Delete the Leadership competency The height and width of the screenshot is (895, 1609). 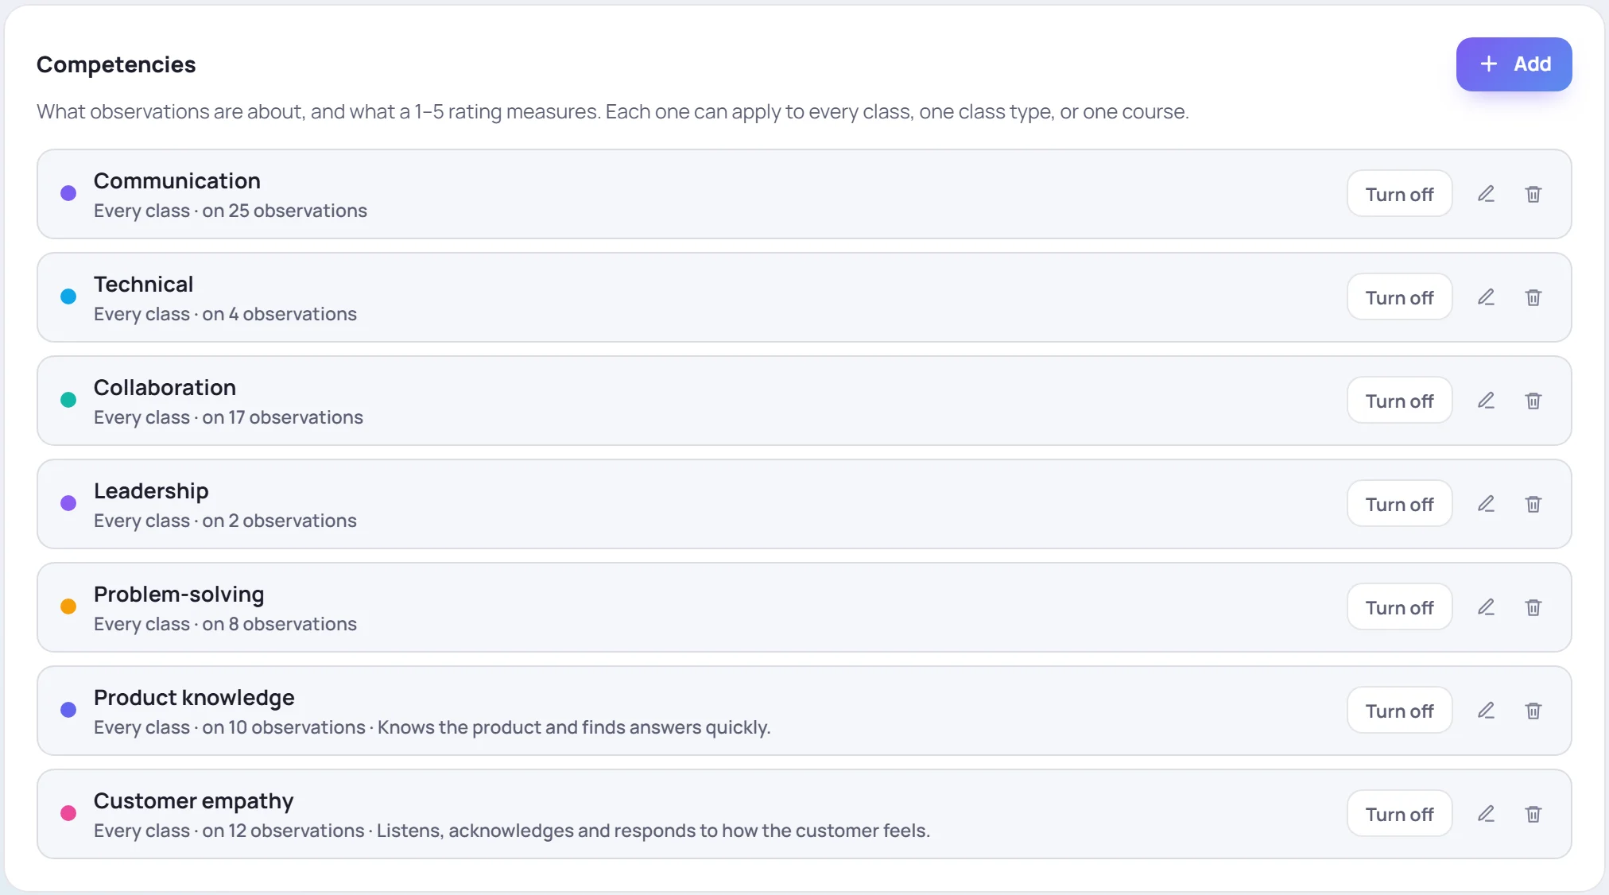pos(1533,504)
